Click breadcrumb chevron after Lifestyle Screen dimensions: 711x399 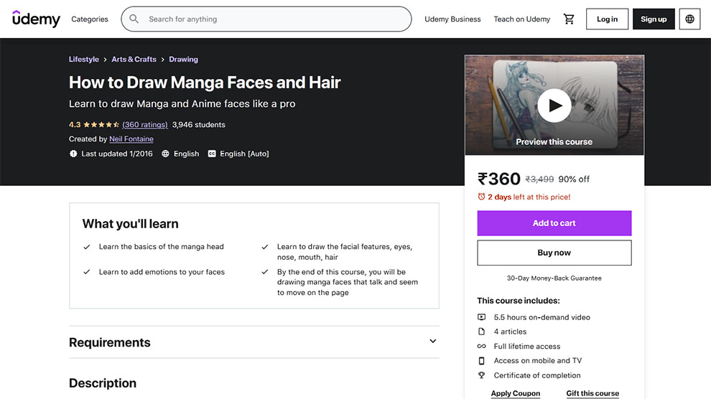[105, 60]
